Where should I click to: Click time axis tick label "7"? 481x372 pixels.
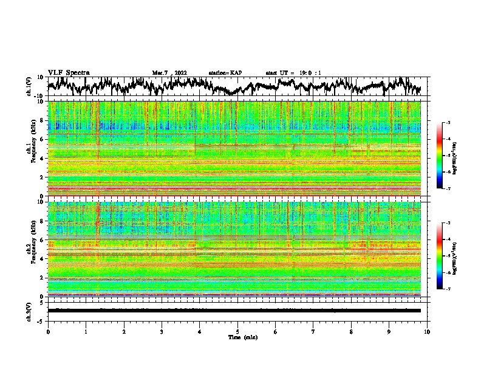(313, 331)
